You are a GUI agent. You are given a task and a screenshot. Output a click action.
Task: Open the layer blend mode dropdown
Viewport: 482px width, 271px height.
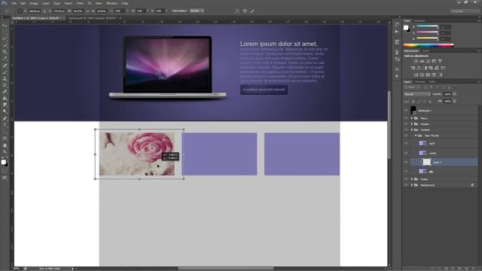tap(416, 94)
